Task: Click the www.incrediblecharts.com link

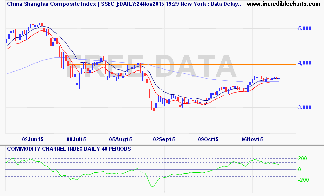Action: tap(283, 4)
